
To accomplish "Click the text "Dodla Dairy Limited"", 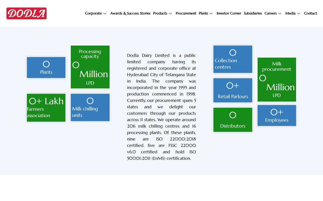I will 148,55.
